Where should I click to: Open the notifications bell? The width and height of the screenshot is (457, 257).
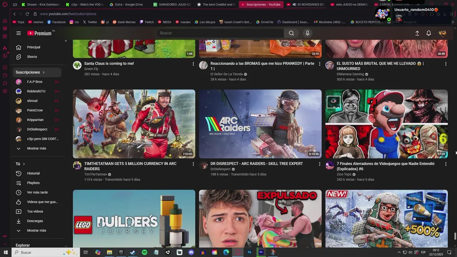coord(429,33)
